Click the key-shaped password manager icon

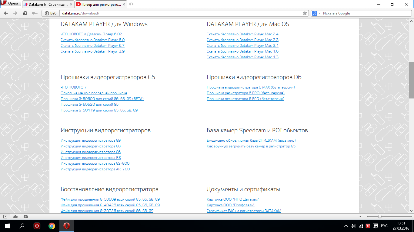click(x=35, y=13)
